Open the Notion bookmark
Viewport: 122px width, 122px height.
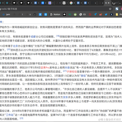55,14
